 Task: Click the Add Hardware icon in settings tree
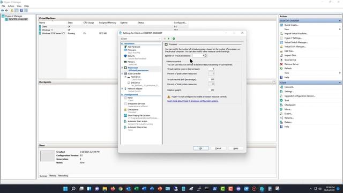[x=125, y=47]
